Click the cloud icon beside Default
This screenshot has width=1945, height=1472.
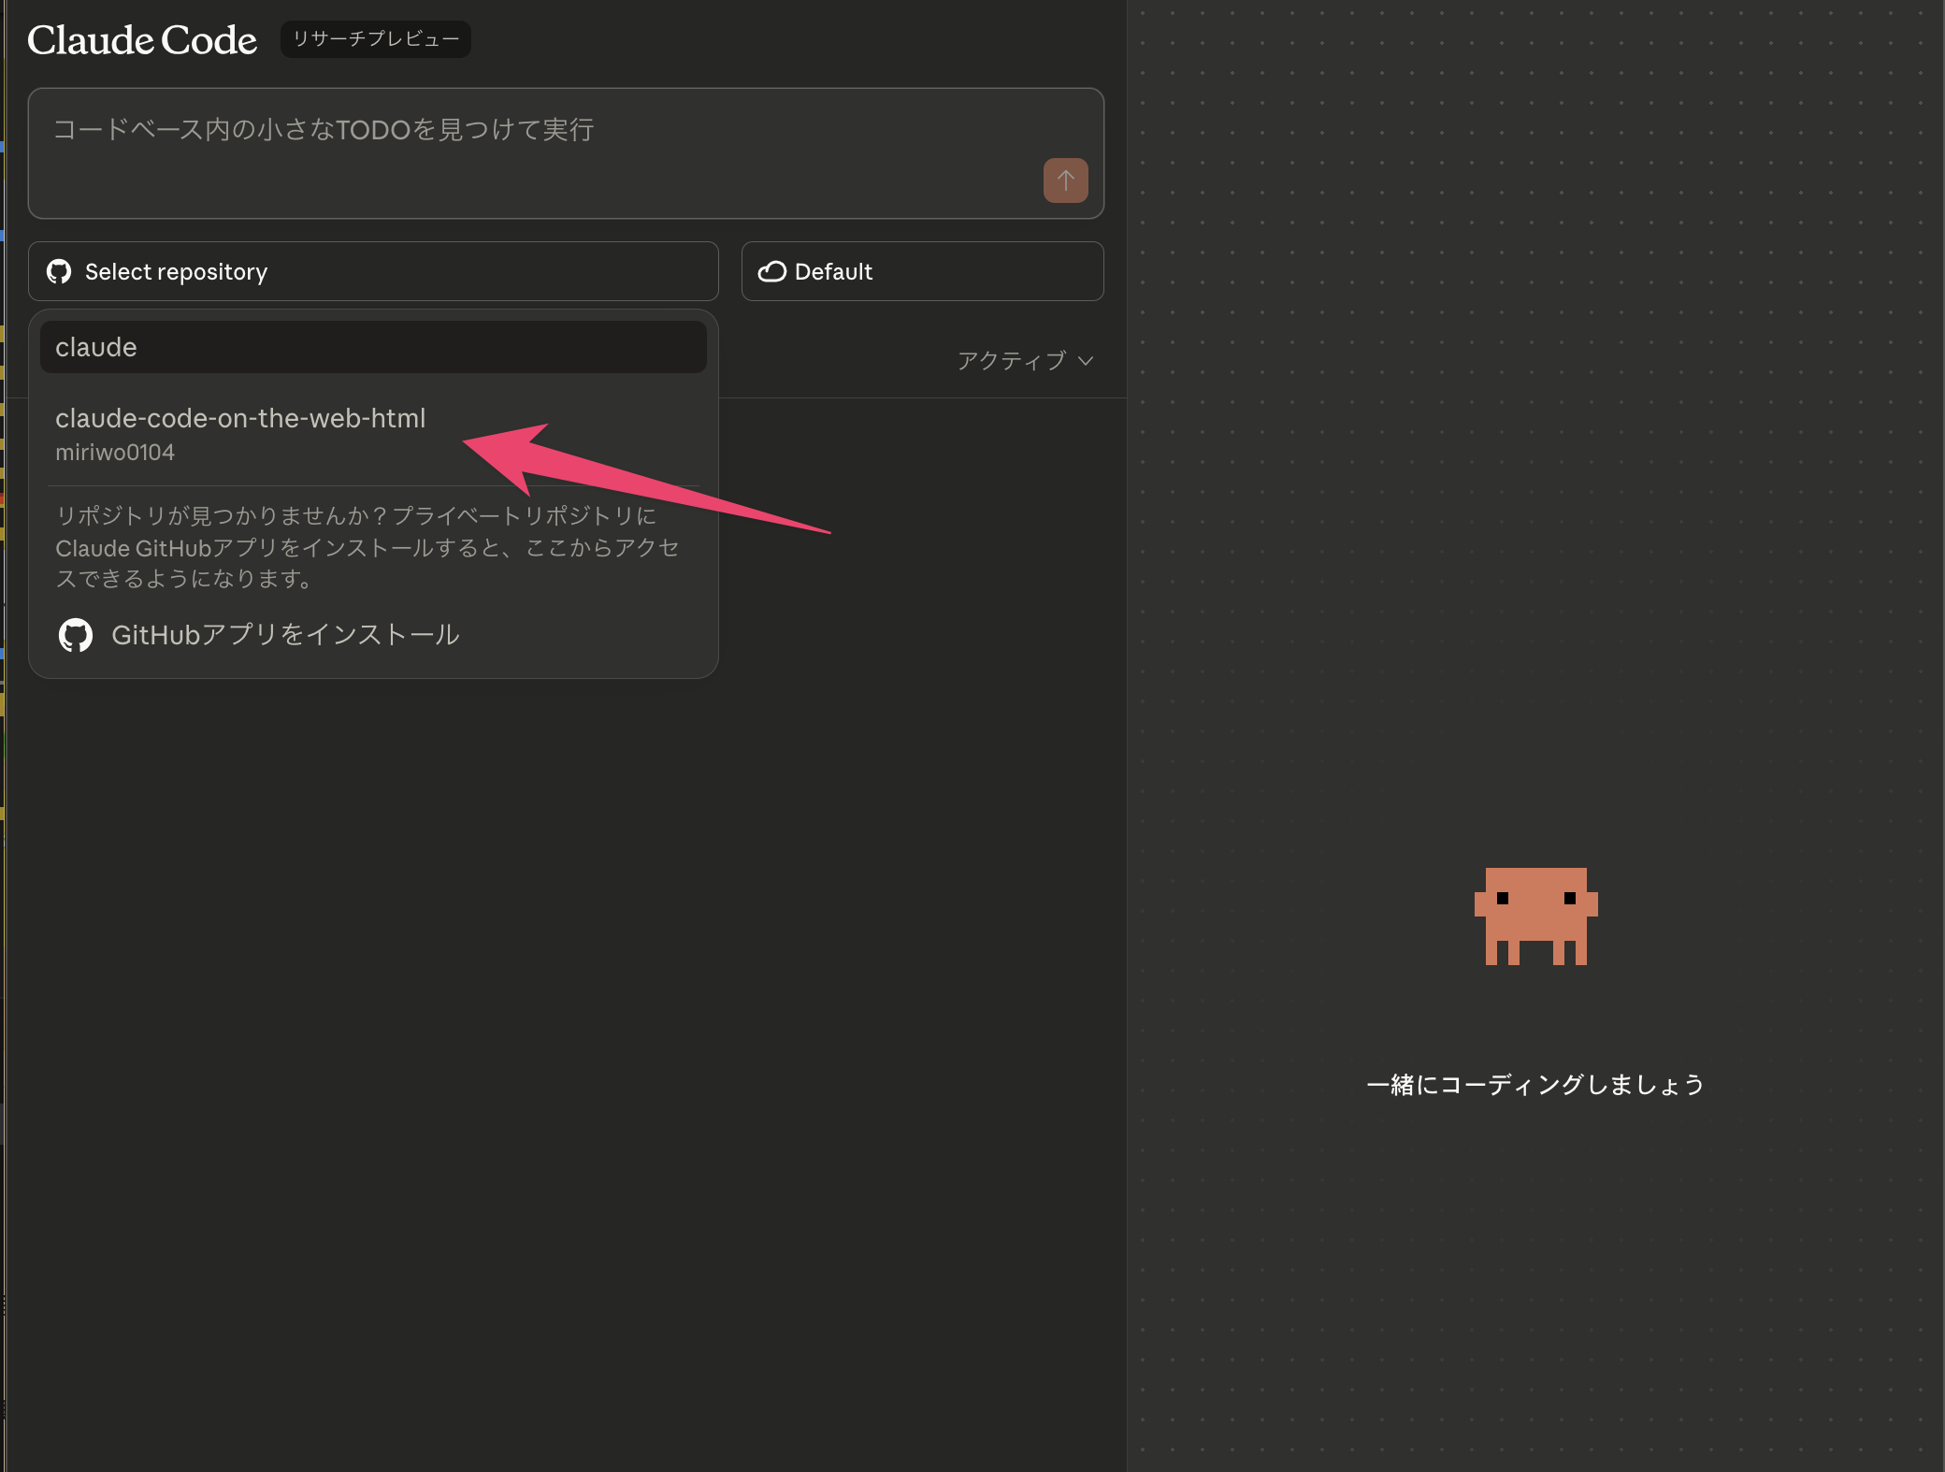click(x=771, y=271)
